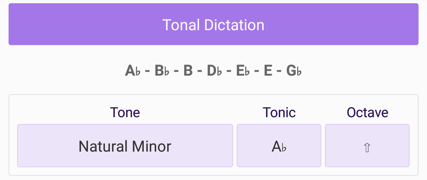Click the dash between E and G♭
This screenshot has height=180, width=427.
pyautogui.click(x=279, y=71)
